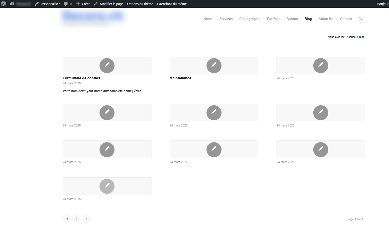Click the WordPress logo in admin bar
Image resolution: width=389 pixels, height=236 pixels.
[3, 4]
